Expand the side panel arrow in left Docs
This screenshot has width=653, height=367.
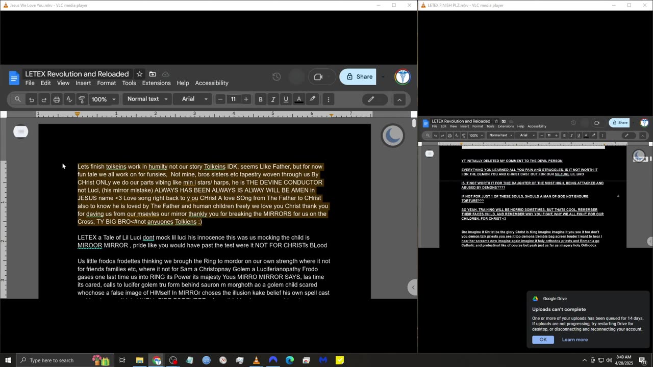click(413, 287)
